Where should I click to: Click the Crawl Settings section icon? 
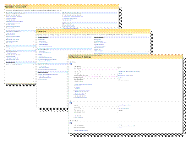point(71,64)
